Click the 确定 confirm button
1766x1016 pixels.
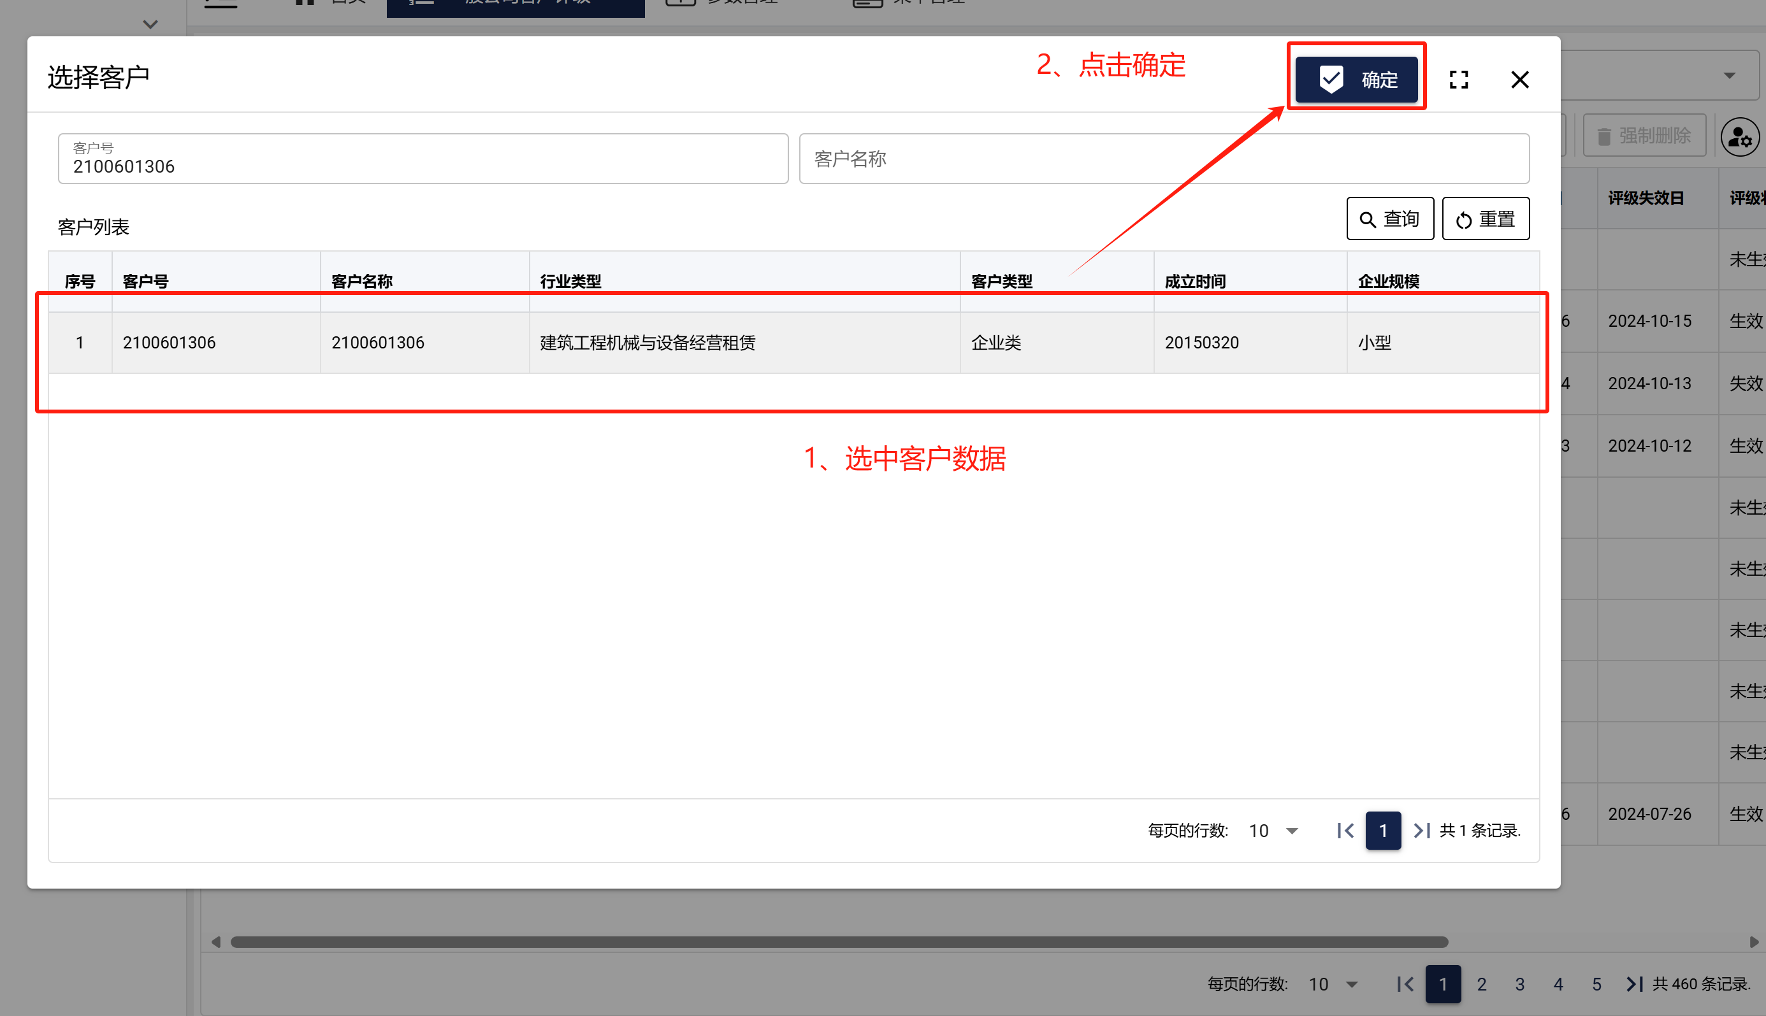pyautogui.click(x=1356, y=80)
